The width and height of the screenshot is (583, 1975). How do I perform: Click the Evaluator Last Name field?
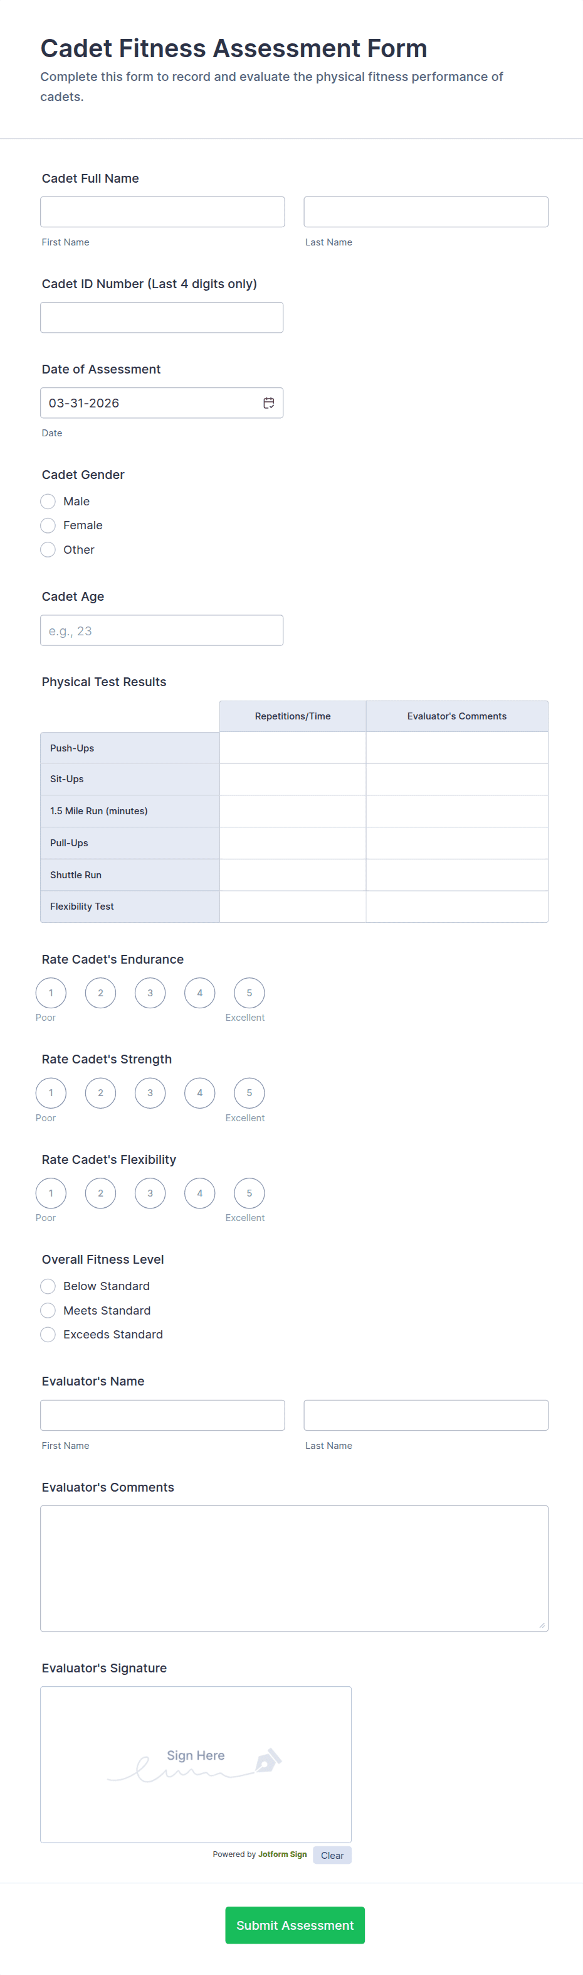click(x=426, y=1415)
